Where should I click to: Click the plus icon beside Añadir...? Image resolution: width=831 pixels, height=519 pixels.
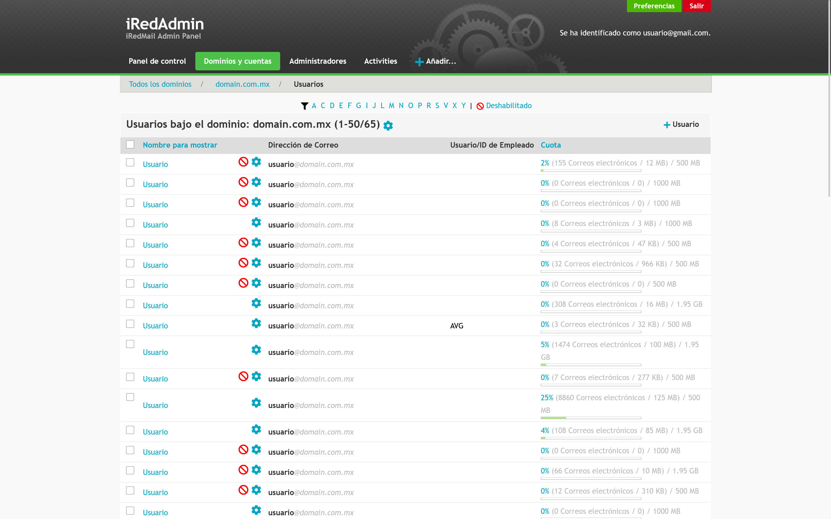pyautogui.click(x=419, y=61)
